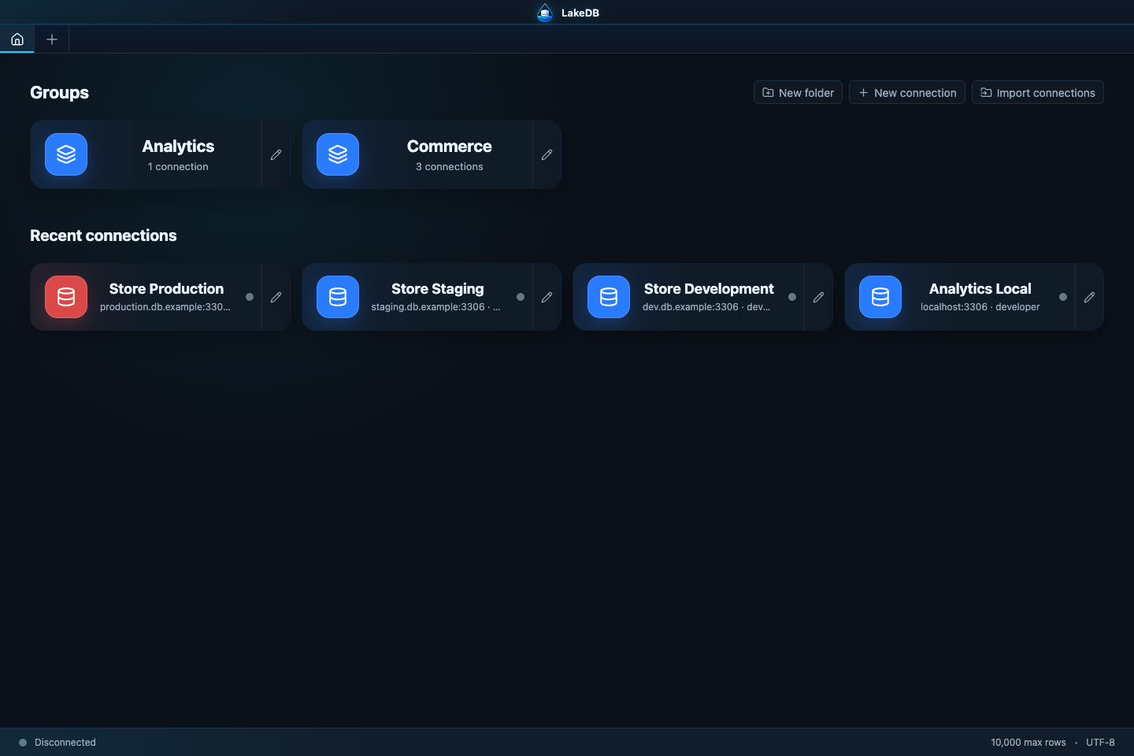Image resolution: width=1134 pixels, height=756 pixels.
Task: Open a new tab with the plus icon
Action: click(52, 39)
